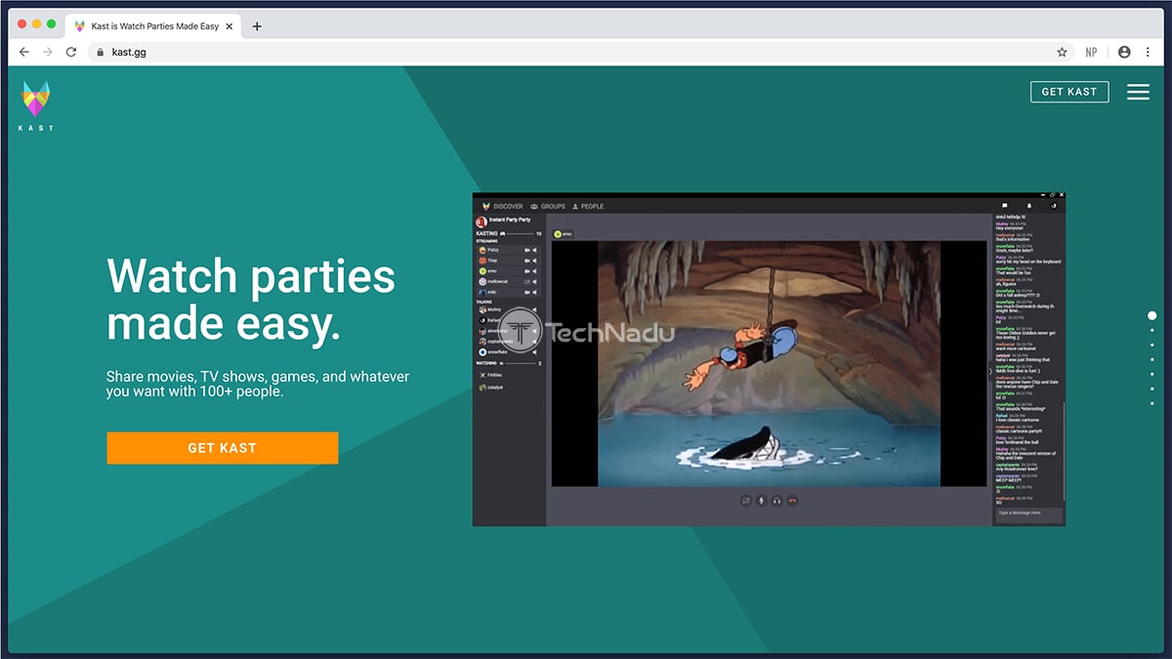Click the red hang up button
1172x659 pixels.
[x=792, y=501]
